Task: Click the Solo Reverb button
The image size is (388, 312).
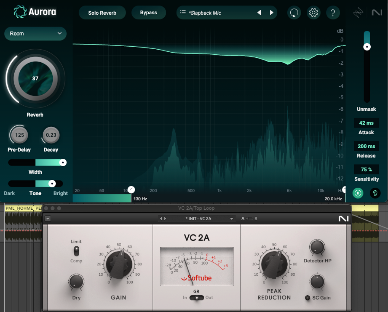Action: click(x=102, y=12)
